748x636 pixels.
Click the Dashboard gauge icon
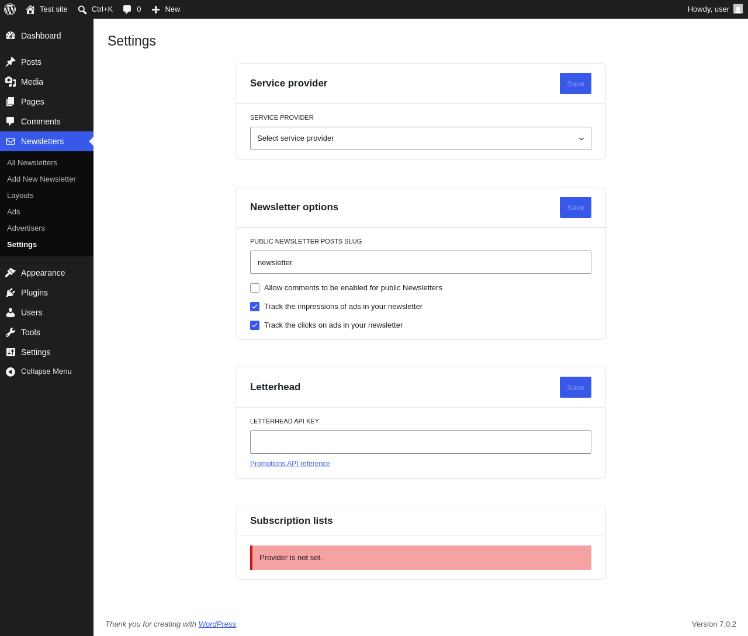click(11, 36)
